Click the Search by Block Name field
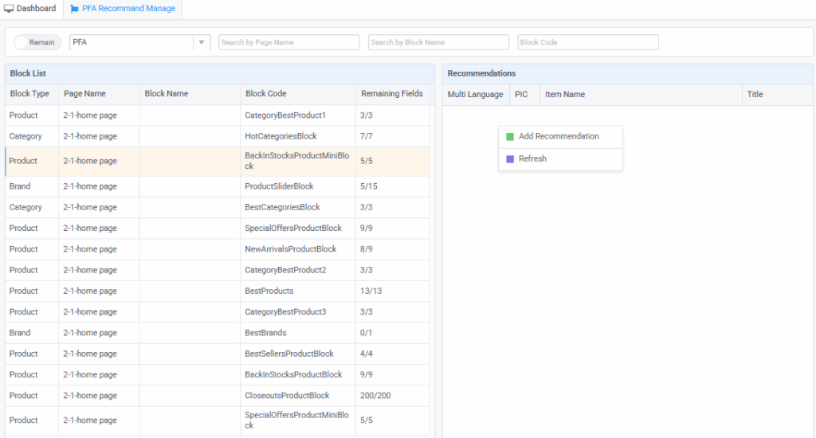Image resolution: width=816 pixels, height=438 pixels. [x=438, y=42]
